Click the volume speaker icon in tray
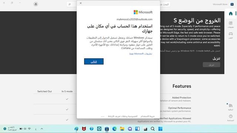Image resolution: width=237 pixels, height=133 pixels. pos(25,129)
